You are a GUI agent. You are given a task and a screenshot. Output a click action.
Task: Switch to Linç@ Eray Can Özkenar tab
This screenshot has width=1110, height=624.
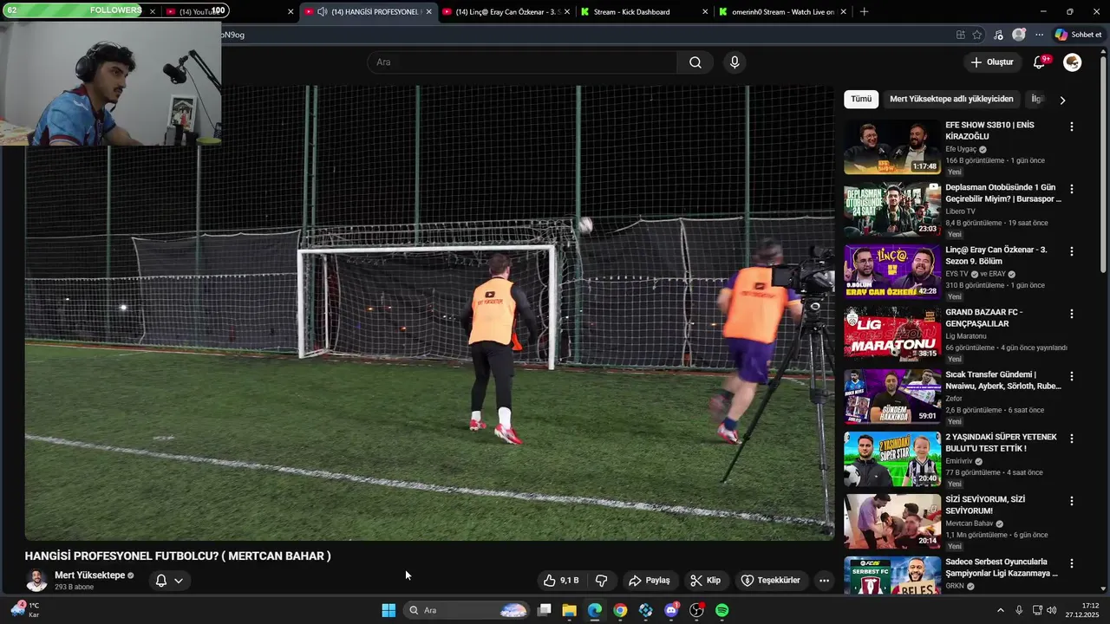point(505,12)
